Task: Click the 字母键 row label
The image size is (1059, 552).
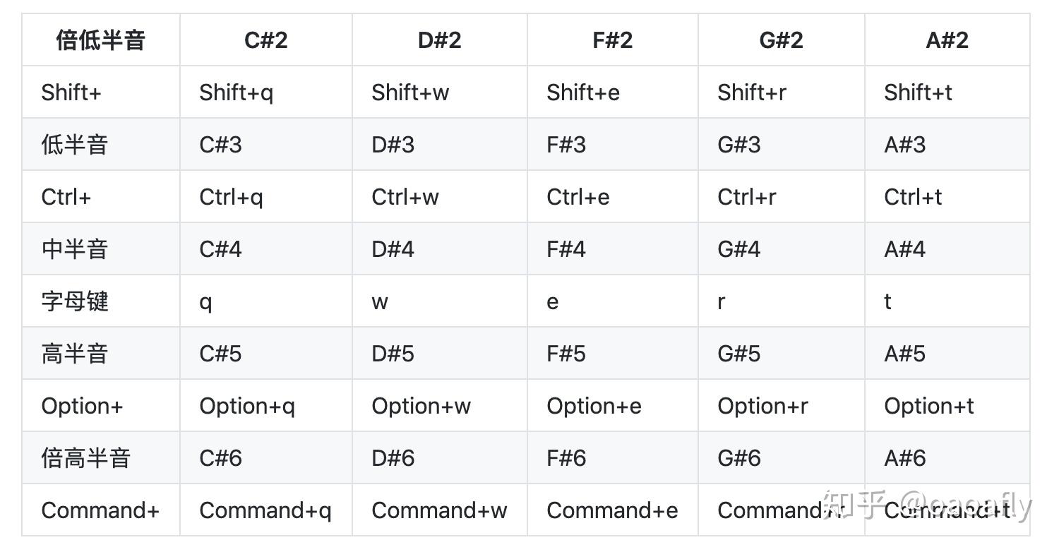Action: tap(74, 301)
